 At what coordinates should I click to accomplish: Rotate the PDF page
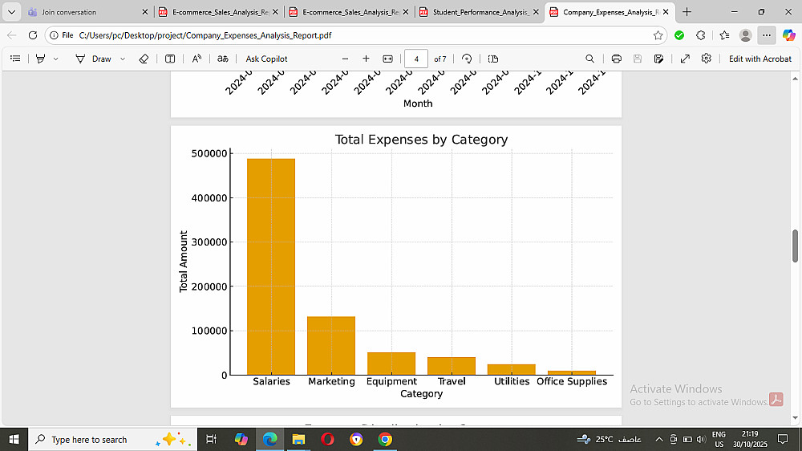click(467, 59)
